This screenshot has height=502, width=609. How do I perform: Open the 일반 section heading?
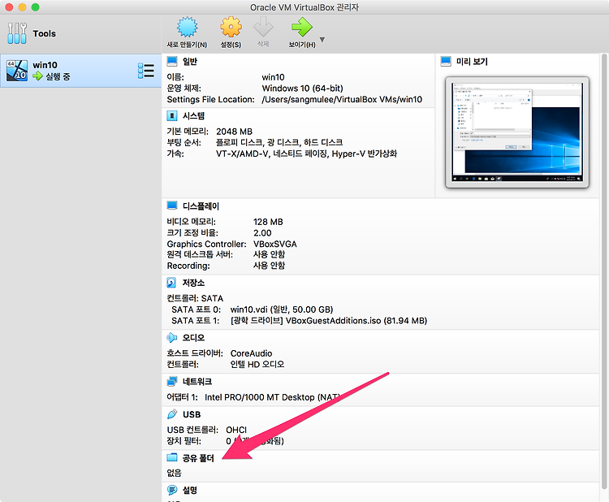(x=190, y=62)
